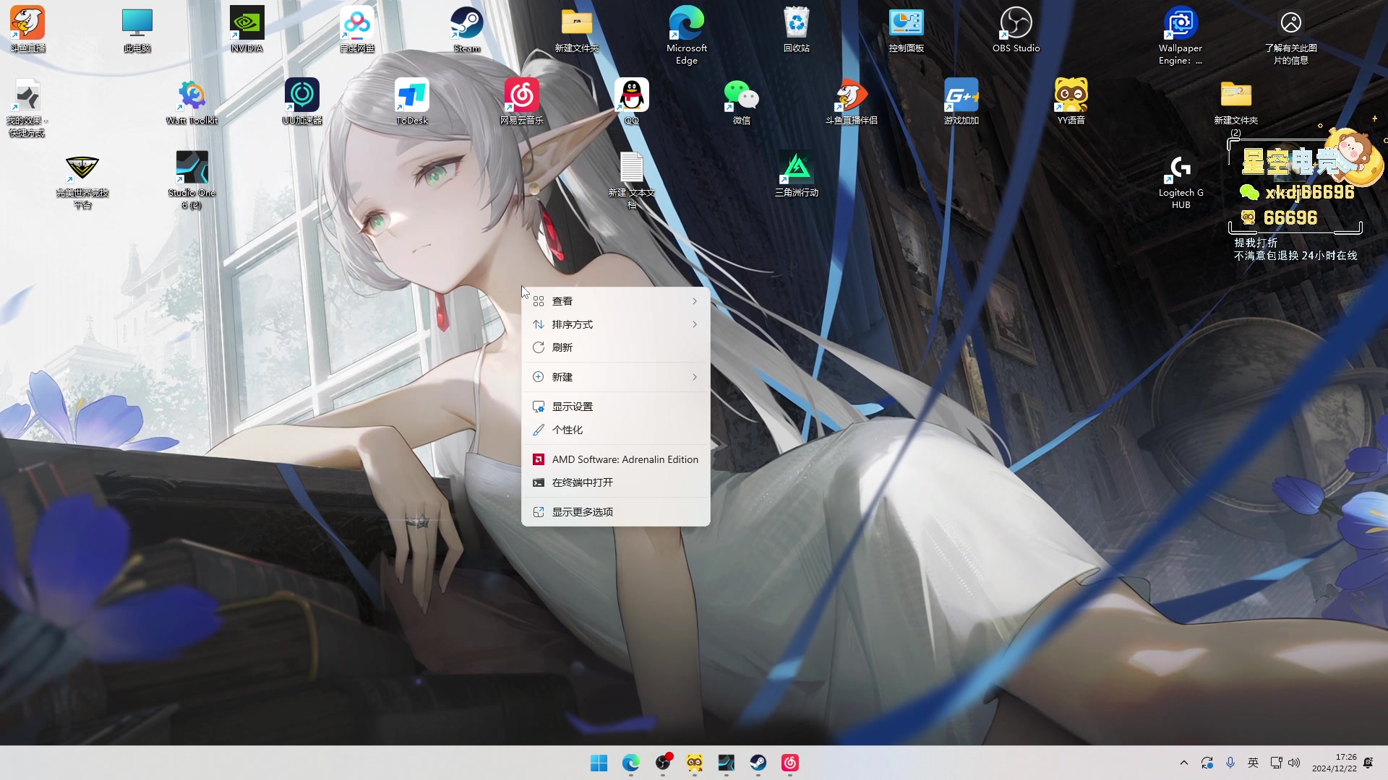Select the 斗鱼直播 desktop shortcut
Image resolution: width=1388 pixels, height=780 pixels.
click(27, 30)
